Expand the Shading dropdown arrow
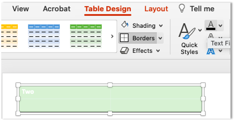235x121 pixels. (x=161, y=26)
